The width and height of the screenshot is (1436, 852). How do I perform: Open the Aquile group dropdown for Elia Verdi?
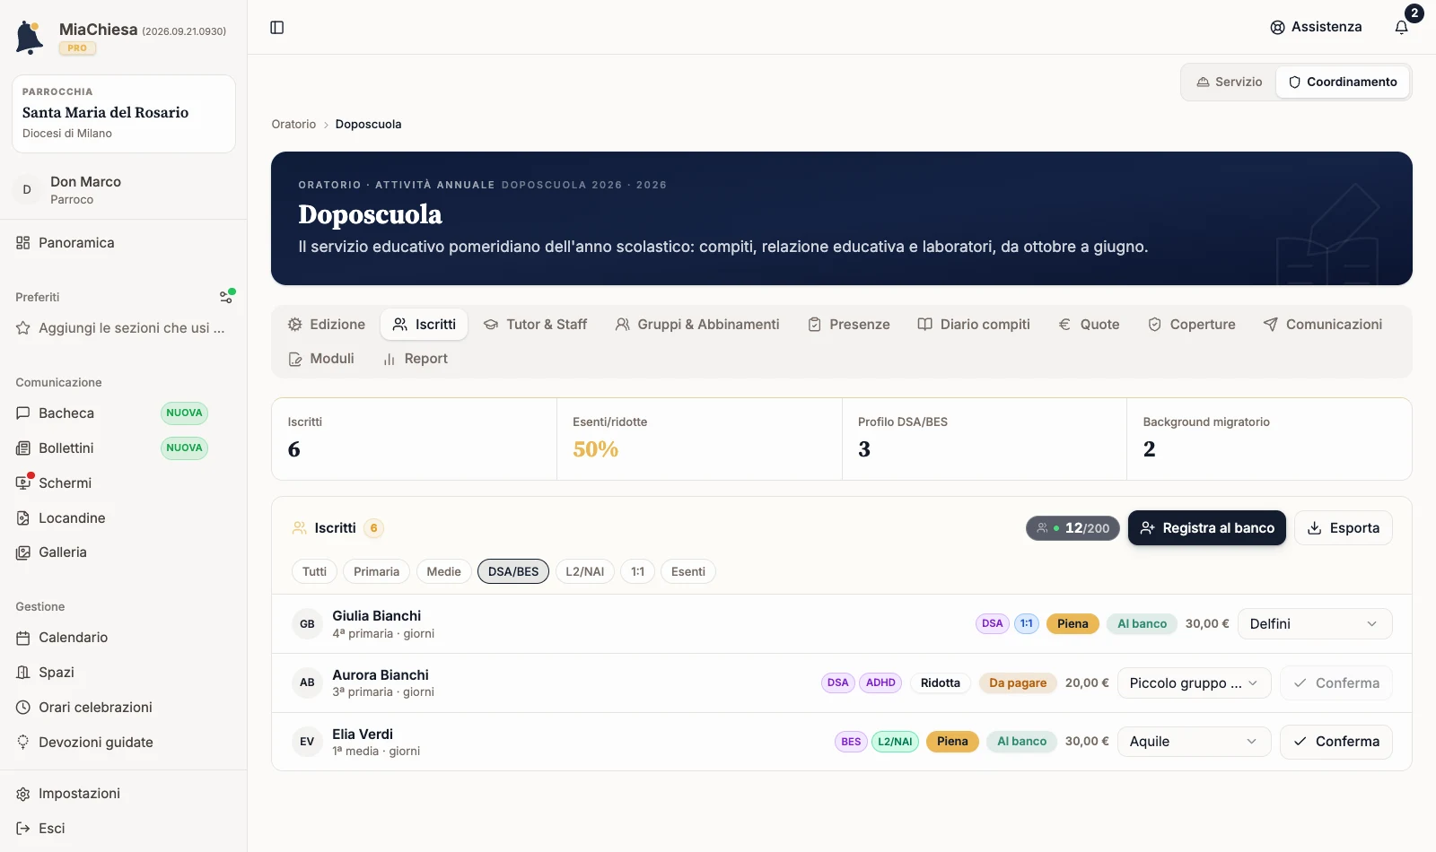(x=1195, y=742)
